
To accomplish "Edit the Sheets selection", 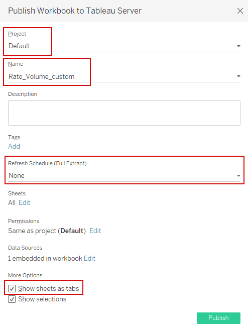I will tap(25, 202).
